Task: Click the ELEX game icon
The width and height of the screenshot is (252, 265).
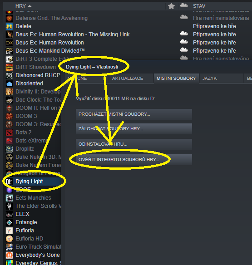Action: 9,214
